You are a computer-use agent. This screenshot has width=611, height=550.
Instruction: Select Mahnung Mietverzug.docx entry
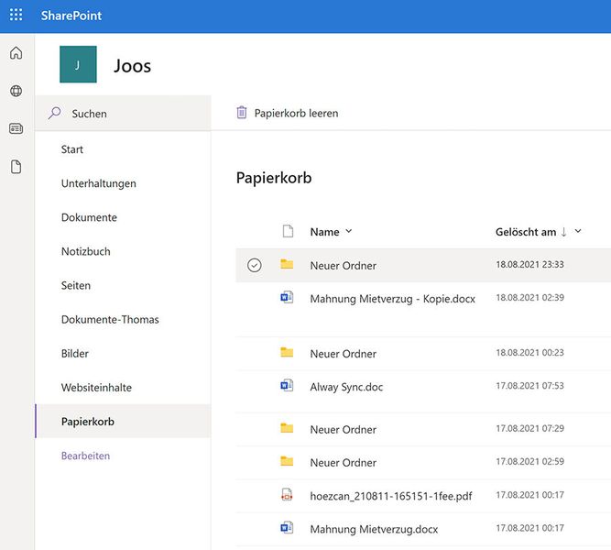[374, 529]
